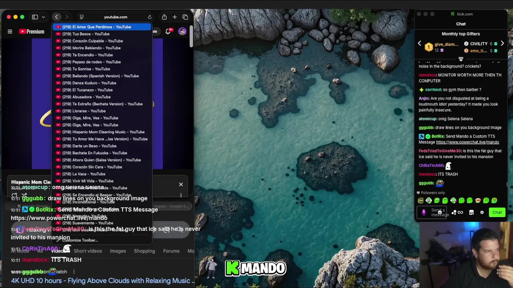513x288 pixels.
Task: Select history entry Lloraras
Action: tap(102, 111)
